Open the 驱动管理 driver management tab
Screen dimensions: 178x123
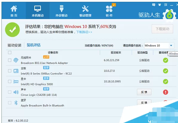tap(85, 11)
